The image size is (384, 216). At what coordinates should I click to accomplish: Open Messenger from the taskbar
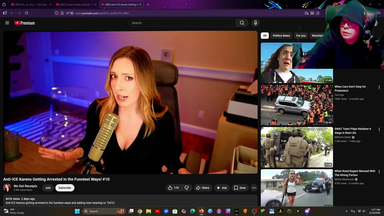point(166,211)
